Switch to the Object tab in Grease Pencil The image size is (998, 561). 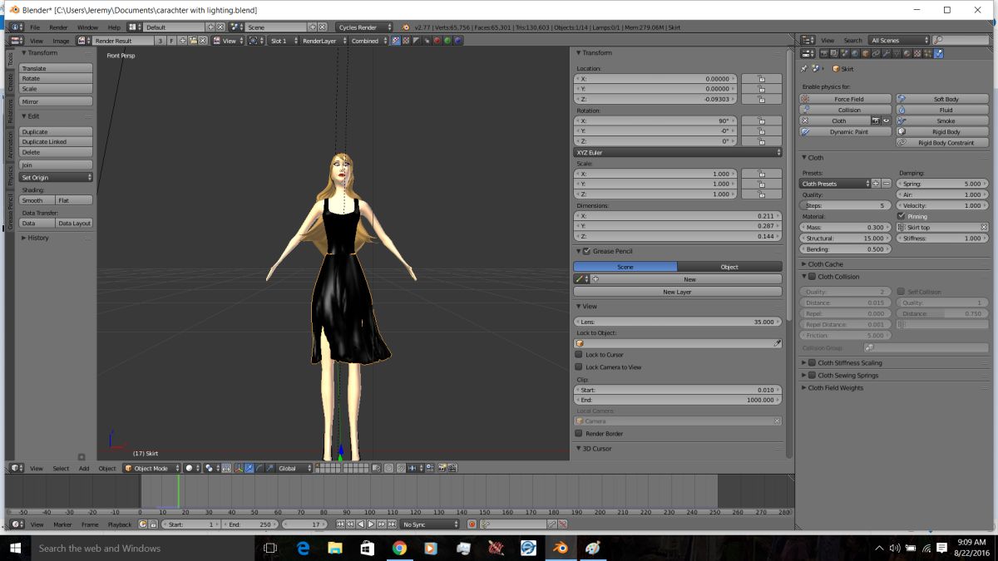tap(729, 267)
